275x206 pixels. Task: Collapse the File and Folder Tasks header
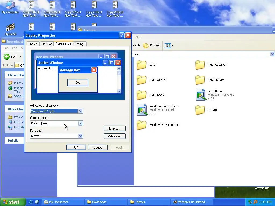click(x=14, y=75)
